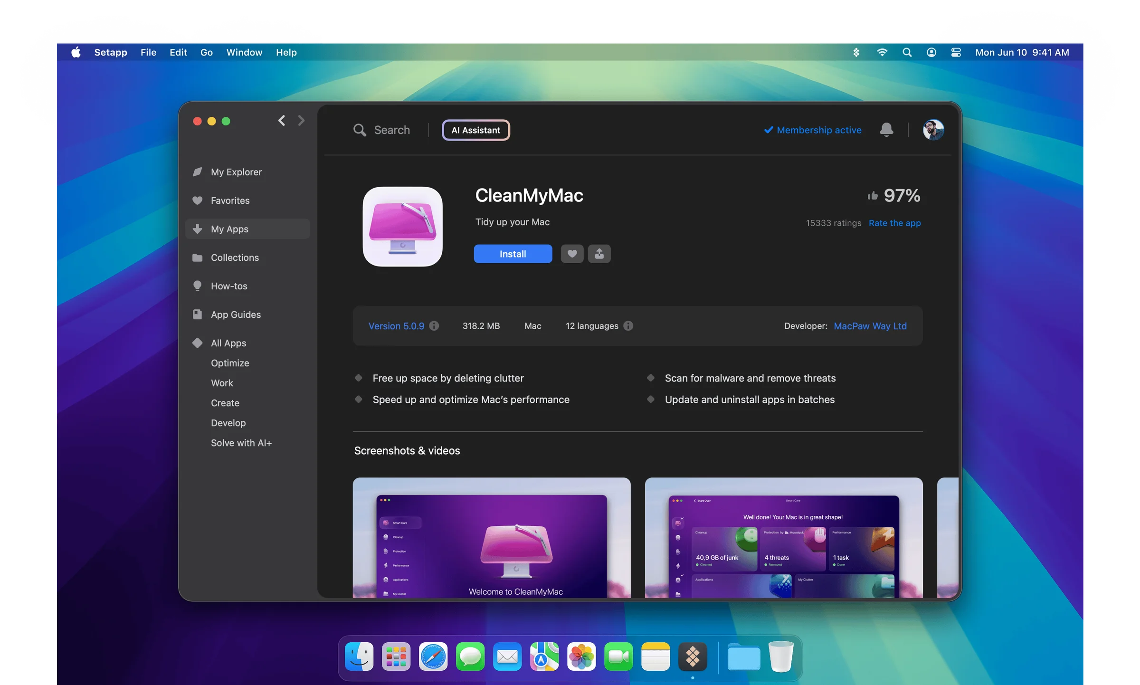Select Solve with AI+ category
The height and width of the screenshot is (685, 1140).
(x=241, y=443)
